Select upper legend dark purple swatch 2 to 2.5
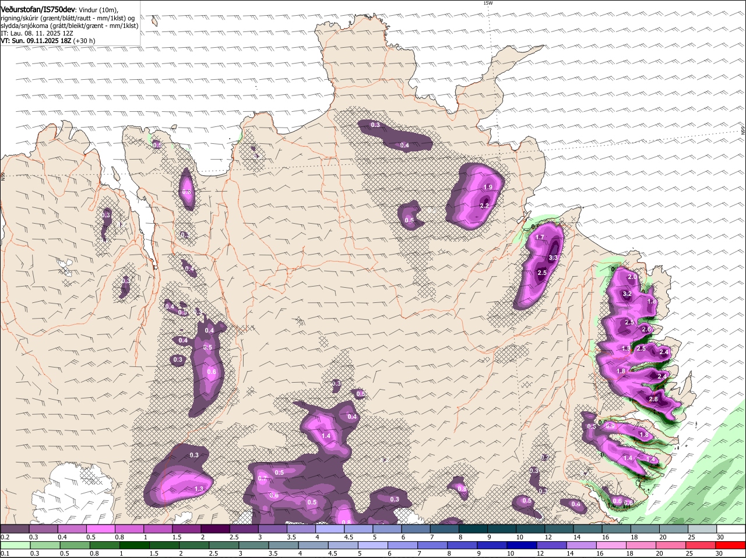This screenshot has width=746, height=558. [215, 529]
